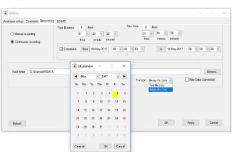Close the UICalendar popup window

click(124, 66)
